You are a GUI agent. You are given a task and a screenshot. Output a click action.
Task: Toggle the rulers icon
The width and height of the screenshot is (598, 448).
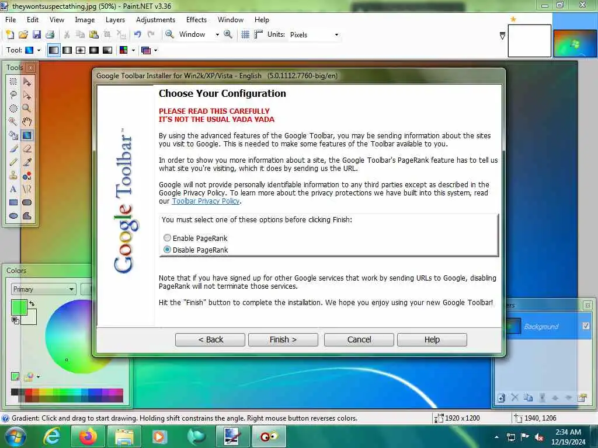point(259,34)
